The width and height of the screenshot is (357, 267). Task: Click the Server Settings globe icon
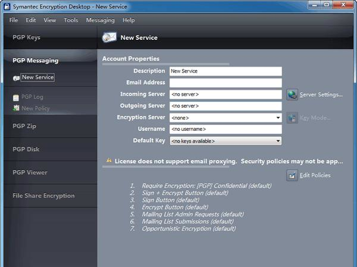[x=292, y=95]
